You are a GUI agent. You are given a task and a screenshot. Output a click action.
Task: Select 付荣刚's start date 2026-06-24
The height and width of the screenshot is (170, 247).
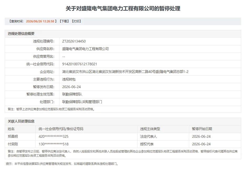pos(201,144)
